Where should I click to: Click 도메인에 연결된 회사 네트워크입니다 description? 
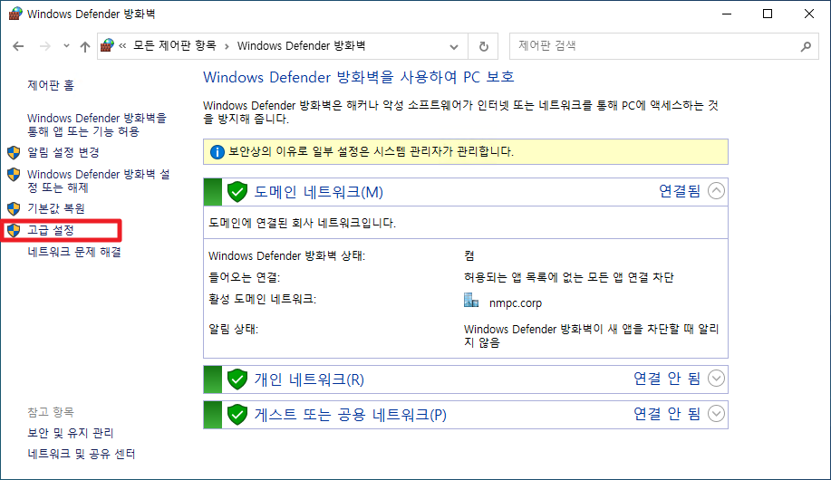(x=302, y=223)
